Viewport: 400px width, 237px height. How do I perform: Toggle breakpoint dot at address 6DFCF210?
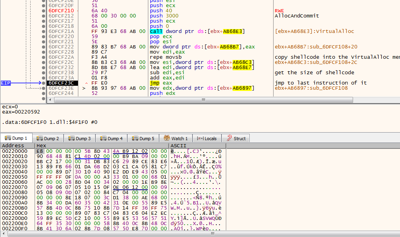pyautogui.click(x=44, y=11)
